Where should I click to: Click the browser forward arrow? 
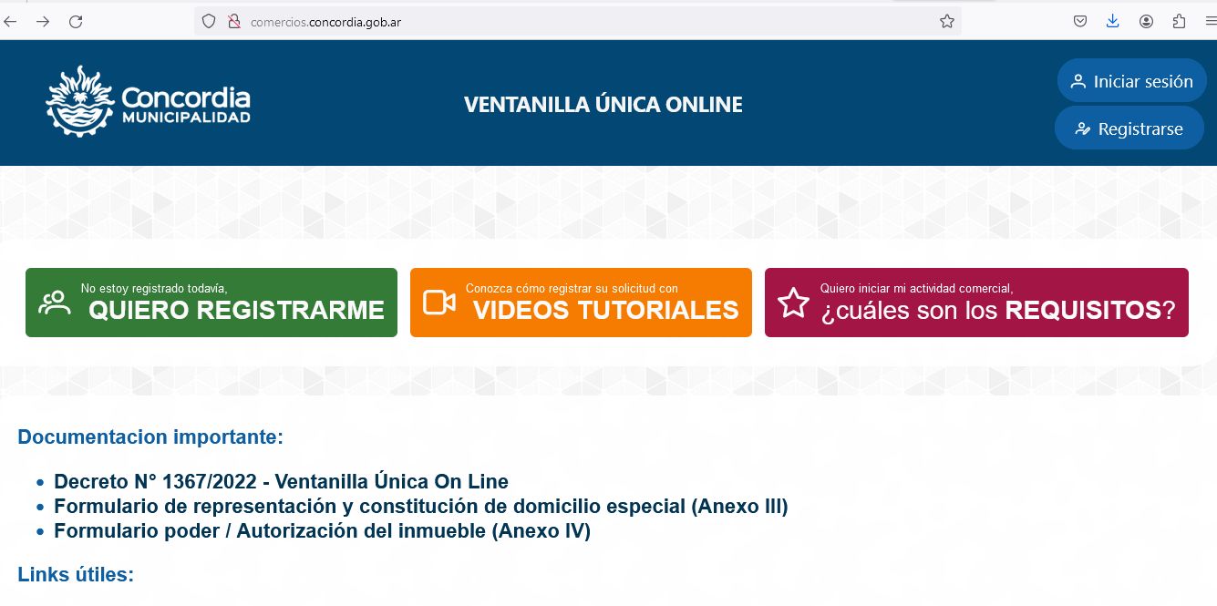click(43, 22)
